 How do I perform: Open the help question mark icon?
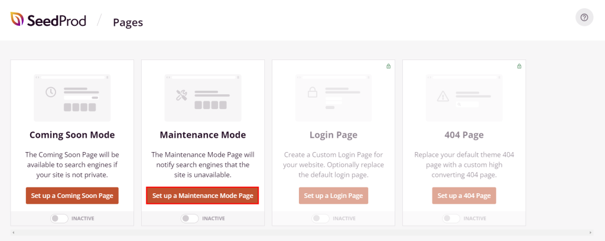[584, 18]
